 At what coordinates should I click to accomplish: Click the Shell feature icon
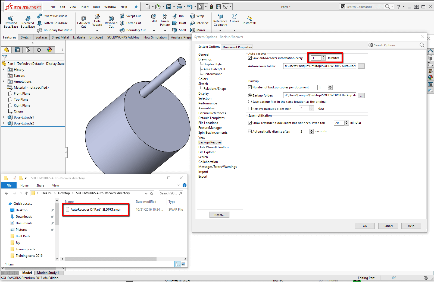pyautogui.click(x=175, y=30)
